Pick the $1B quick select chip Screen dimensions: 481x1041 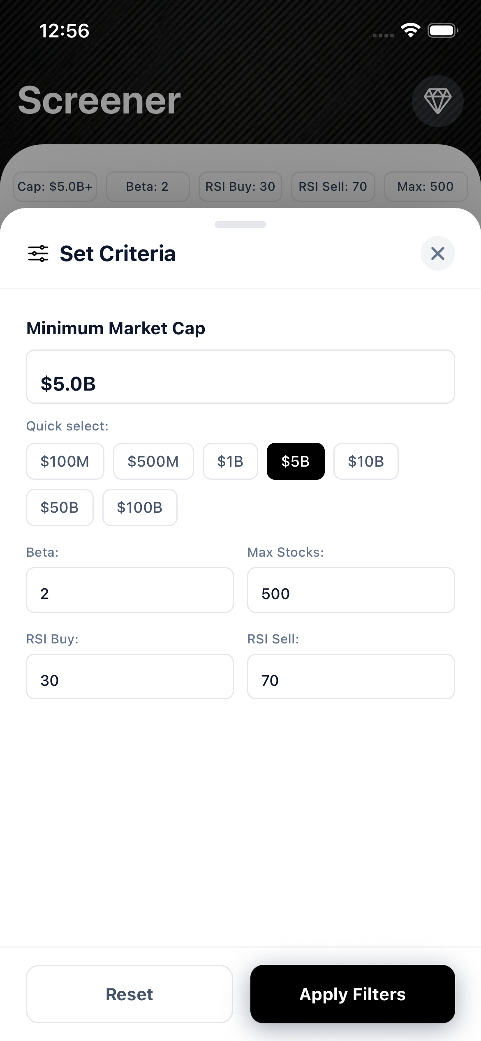pyautogui.click(x=230, y=461)
